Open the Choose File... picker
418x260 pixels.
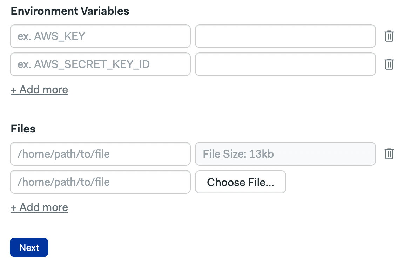click(x=241, y=182)
